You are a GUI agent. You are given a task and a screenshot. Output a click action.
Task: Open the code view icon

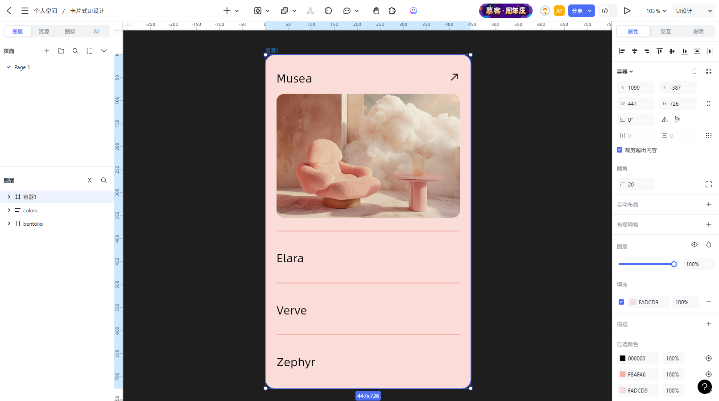tap(605, 11)
